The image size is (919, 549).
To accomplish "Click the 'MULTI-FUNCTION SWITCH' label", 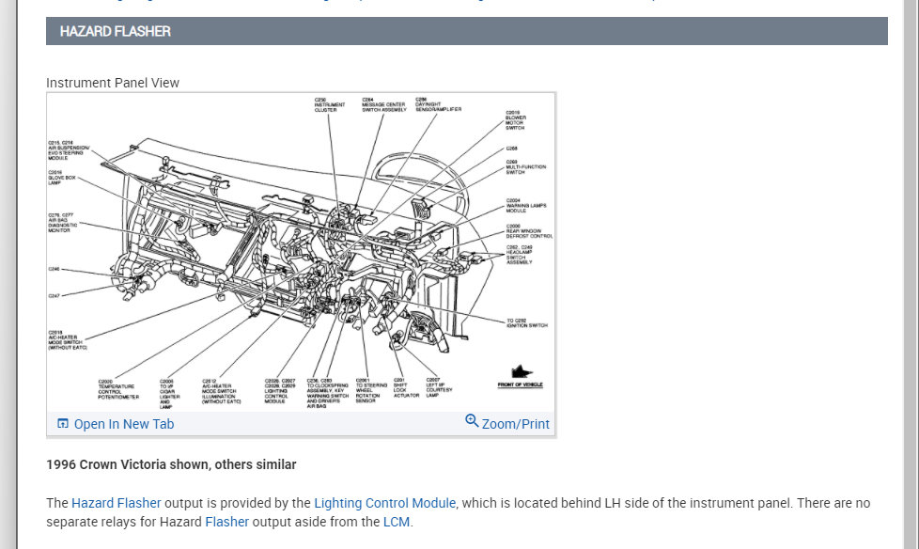I will [x=525, y=167].
